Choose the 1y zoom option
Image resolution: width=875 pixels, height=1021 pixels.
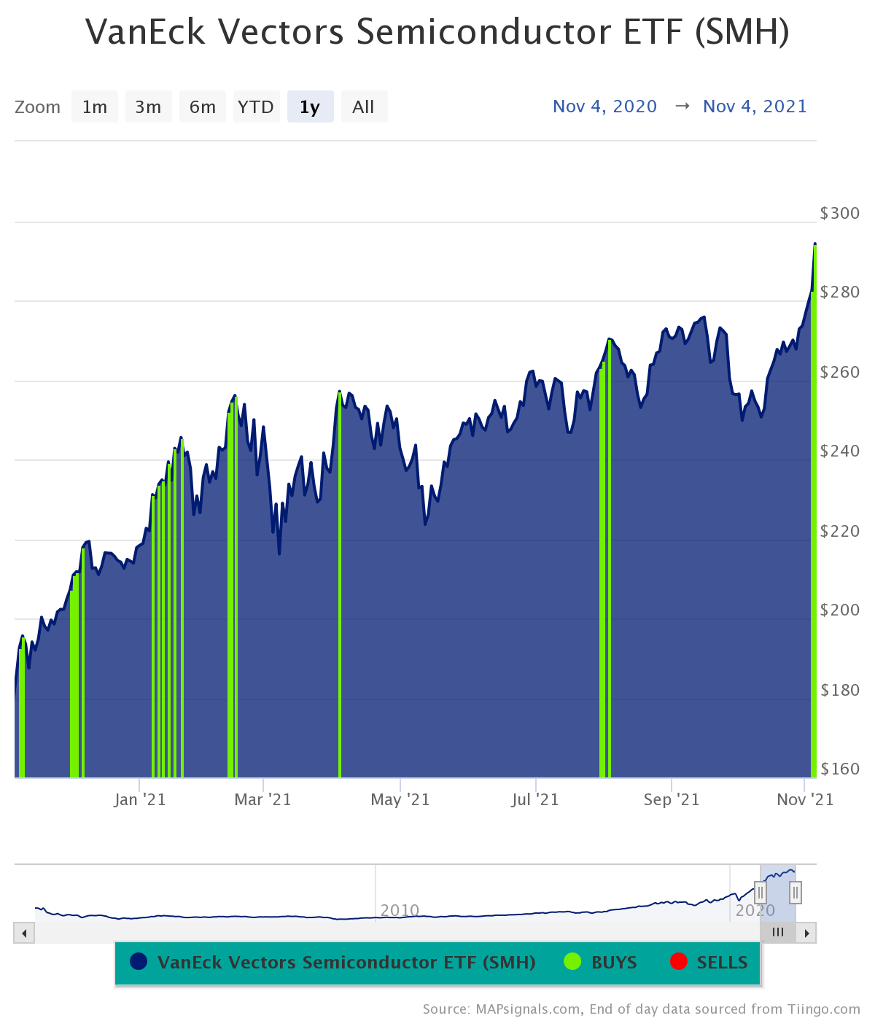311,107
